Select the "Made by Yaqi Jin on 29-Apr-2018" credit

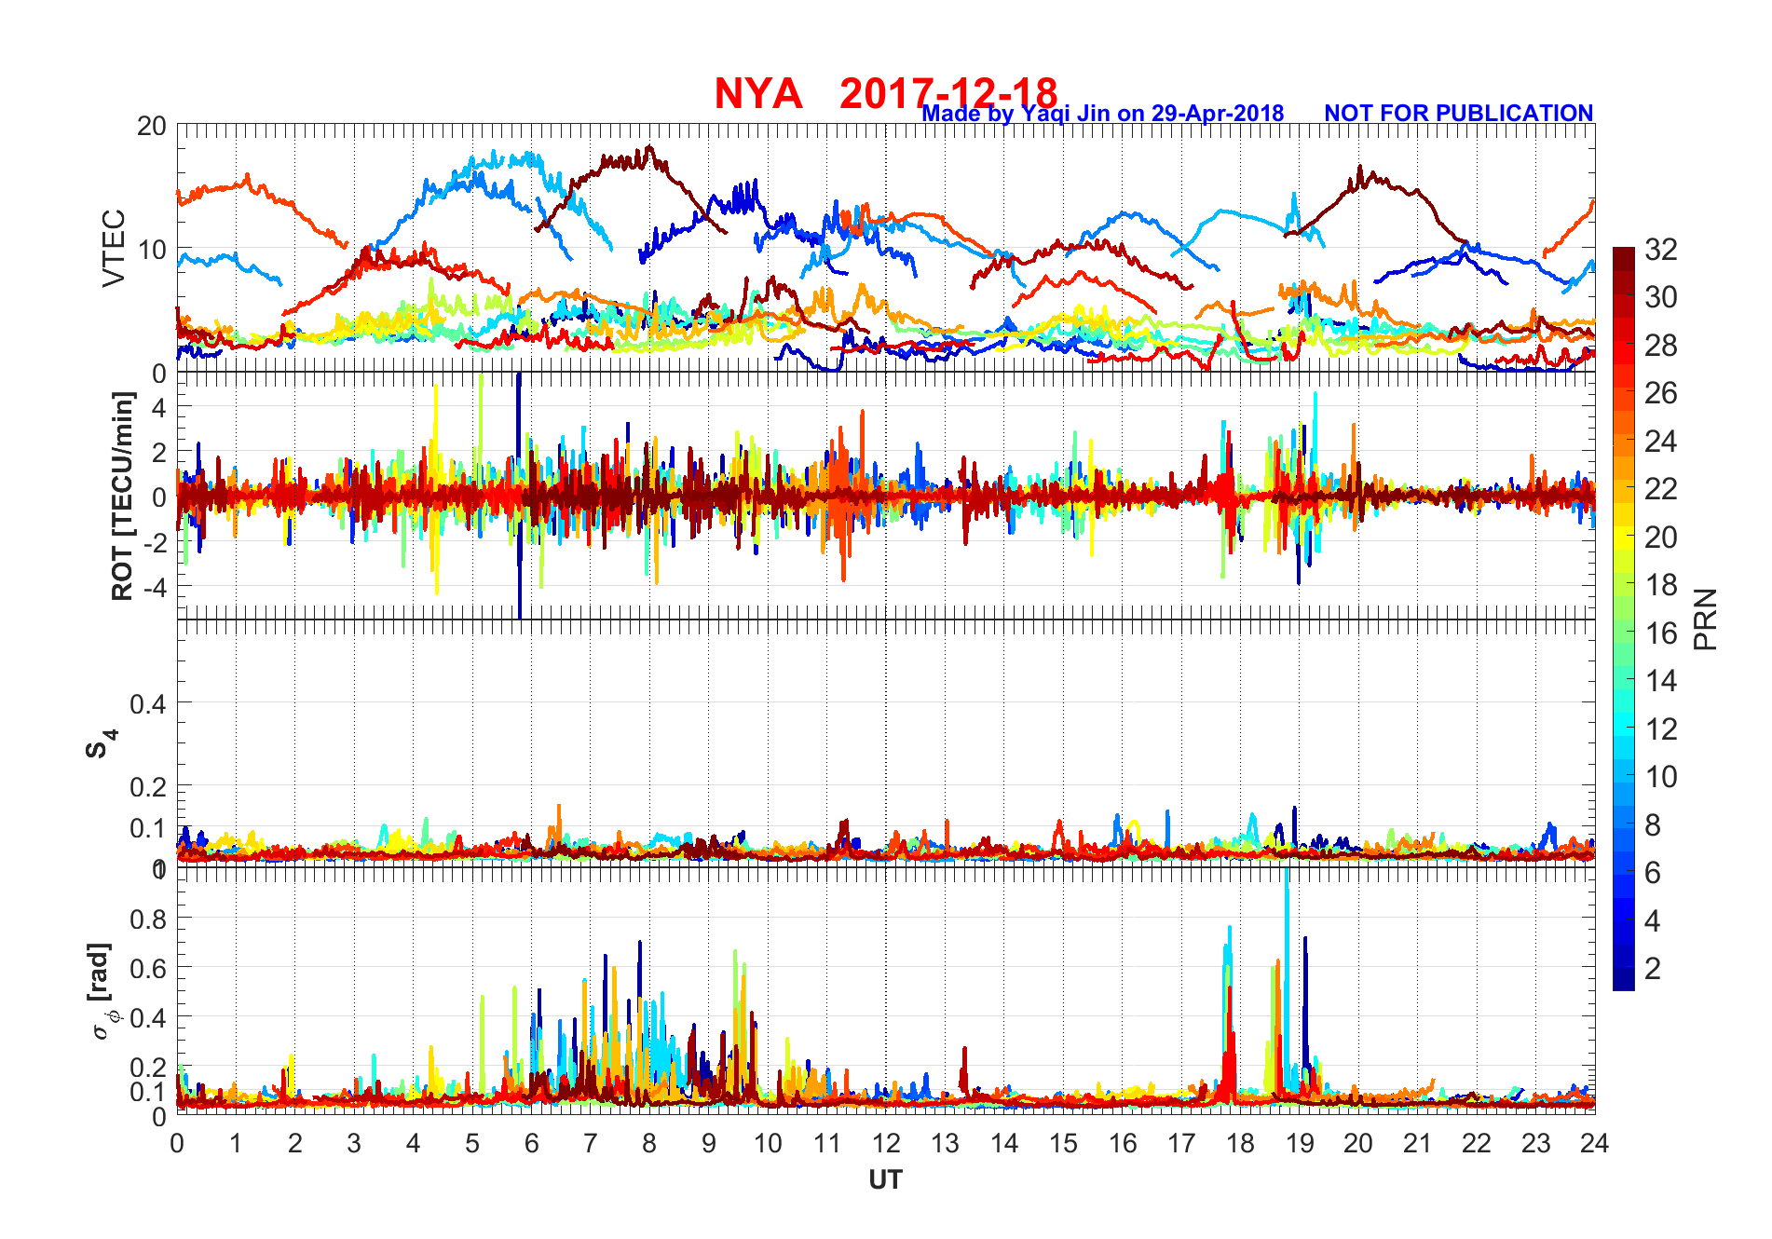[x=1103, y=114]
